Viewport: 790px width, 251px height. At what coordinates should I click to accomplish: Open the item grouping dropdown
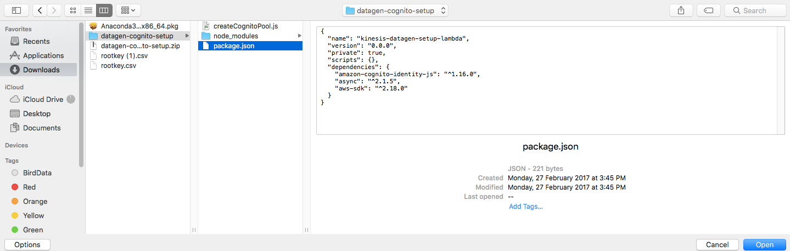[128, 10]
